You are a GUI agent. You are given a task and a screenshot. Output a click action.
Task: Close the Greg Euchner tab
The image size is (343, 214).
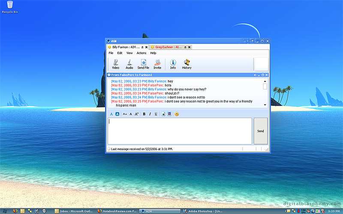point(189,47)
